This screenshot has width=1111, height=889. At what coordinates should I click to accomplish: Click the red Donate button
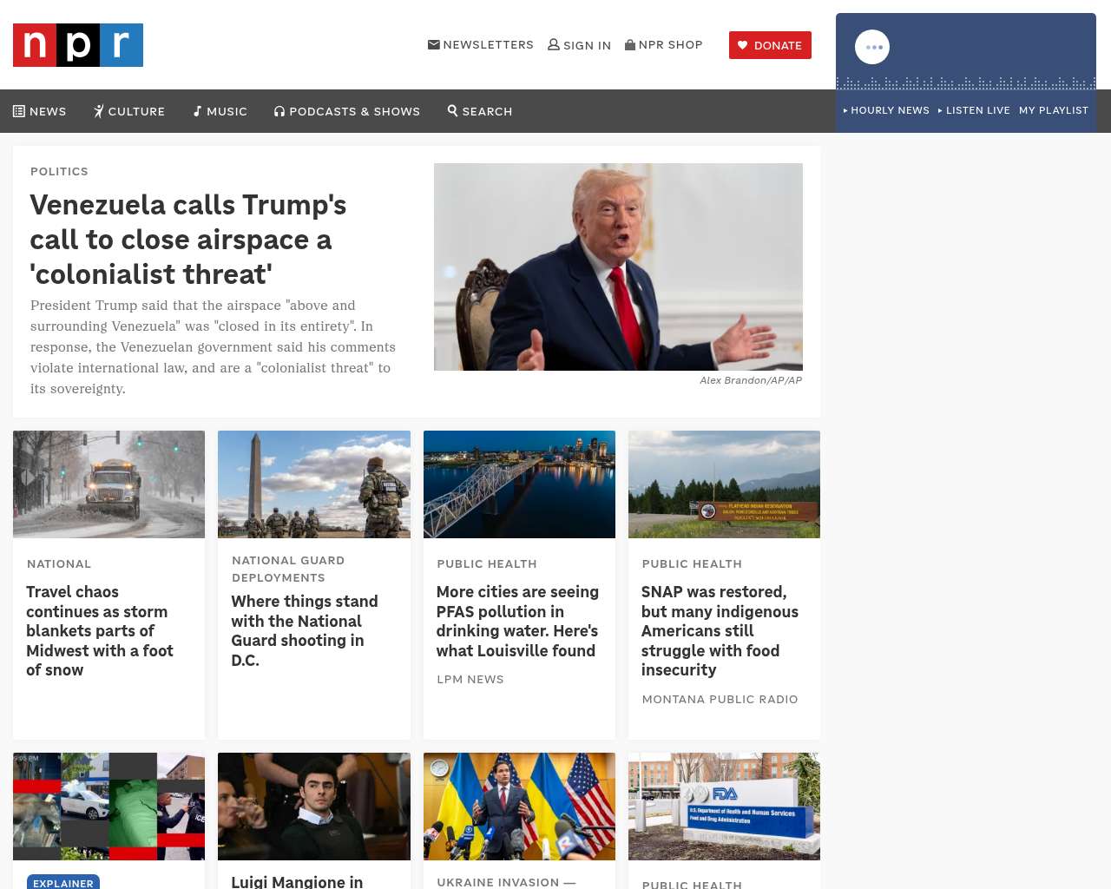pyautogui.click(x=770, y=45)
